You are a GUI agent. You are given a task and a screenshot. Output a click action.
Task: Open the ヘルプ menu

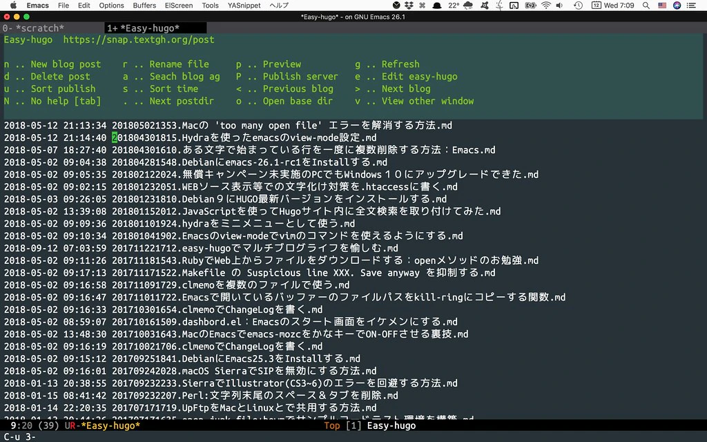pos(279,6)
